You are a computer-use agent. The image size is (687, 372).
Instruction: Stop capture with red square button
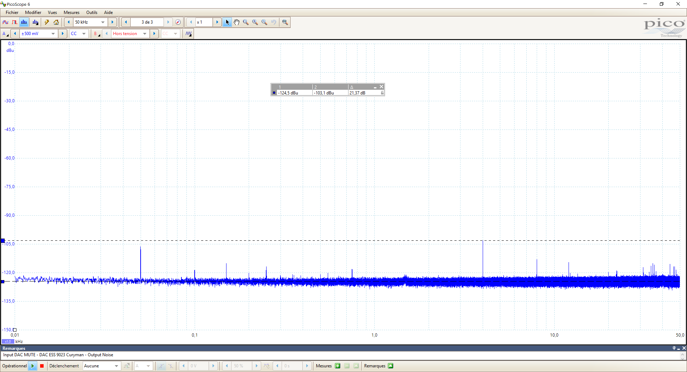point(42,366)
